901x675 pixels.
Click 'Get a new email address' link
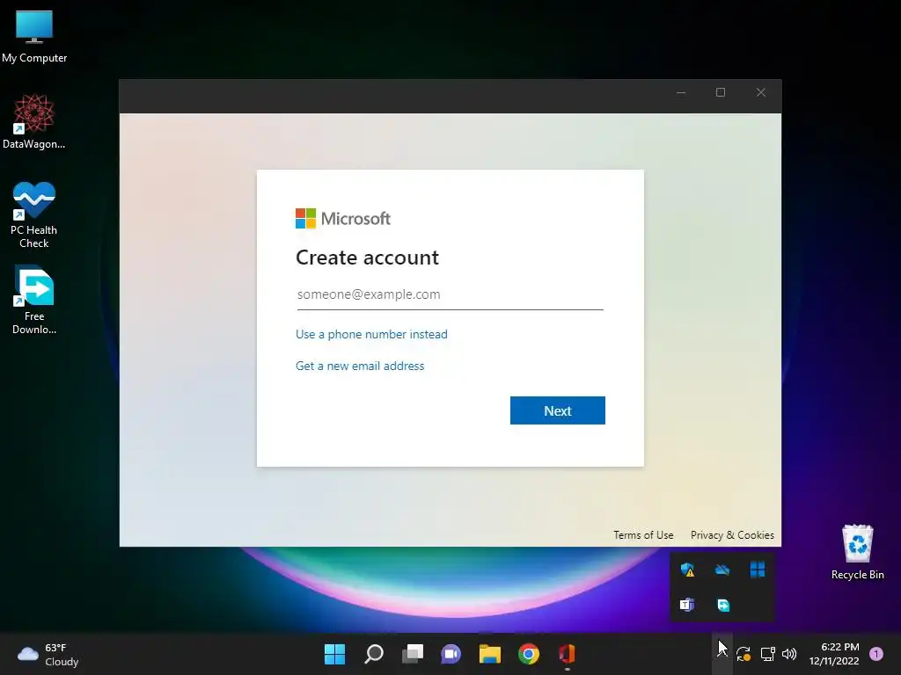[360, 366]
